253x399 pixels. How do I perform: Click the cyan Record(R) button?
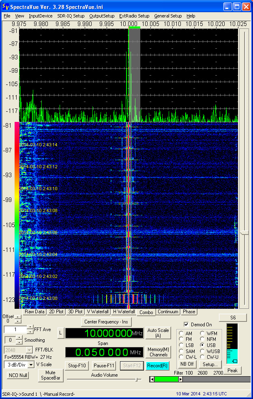point(157,366)
